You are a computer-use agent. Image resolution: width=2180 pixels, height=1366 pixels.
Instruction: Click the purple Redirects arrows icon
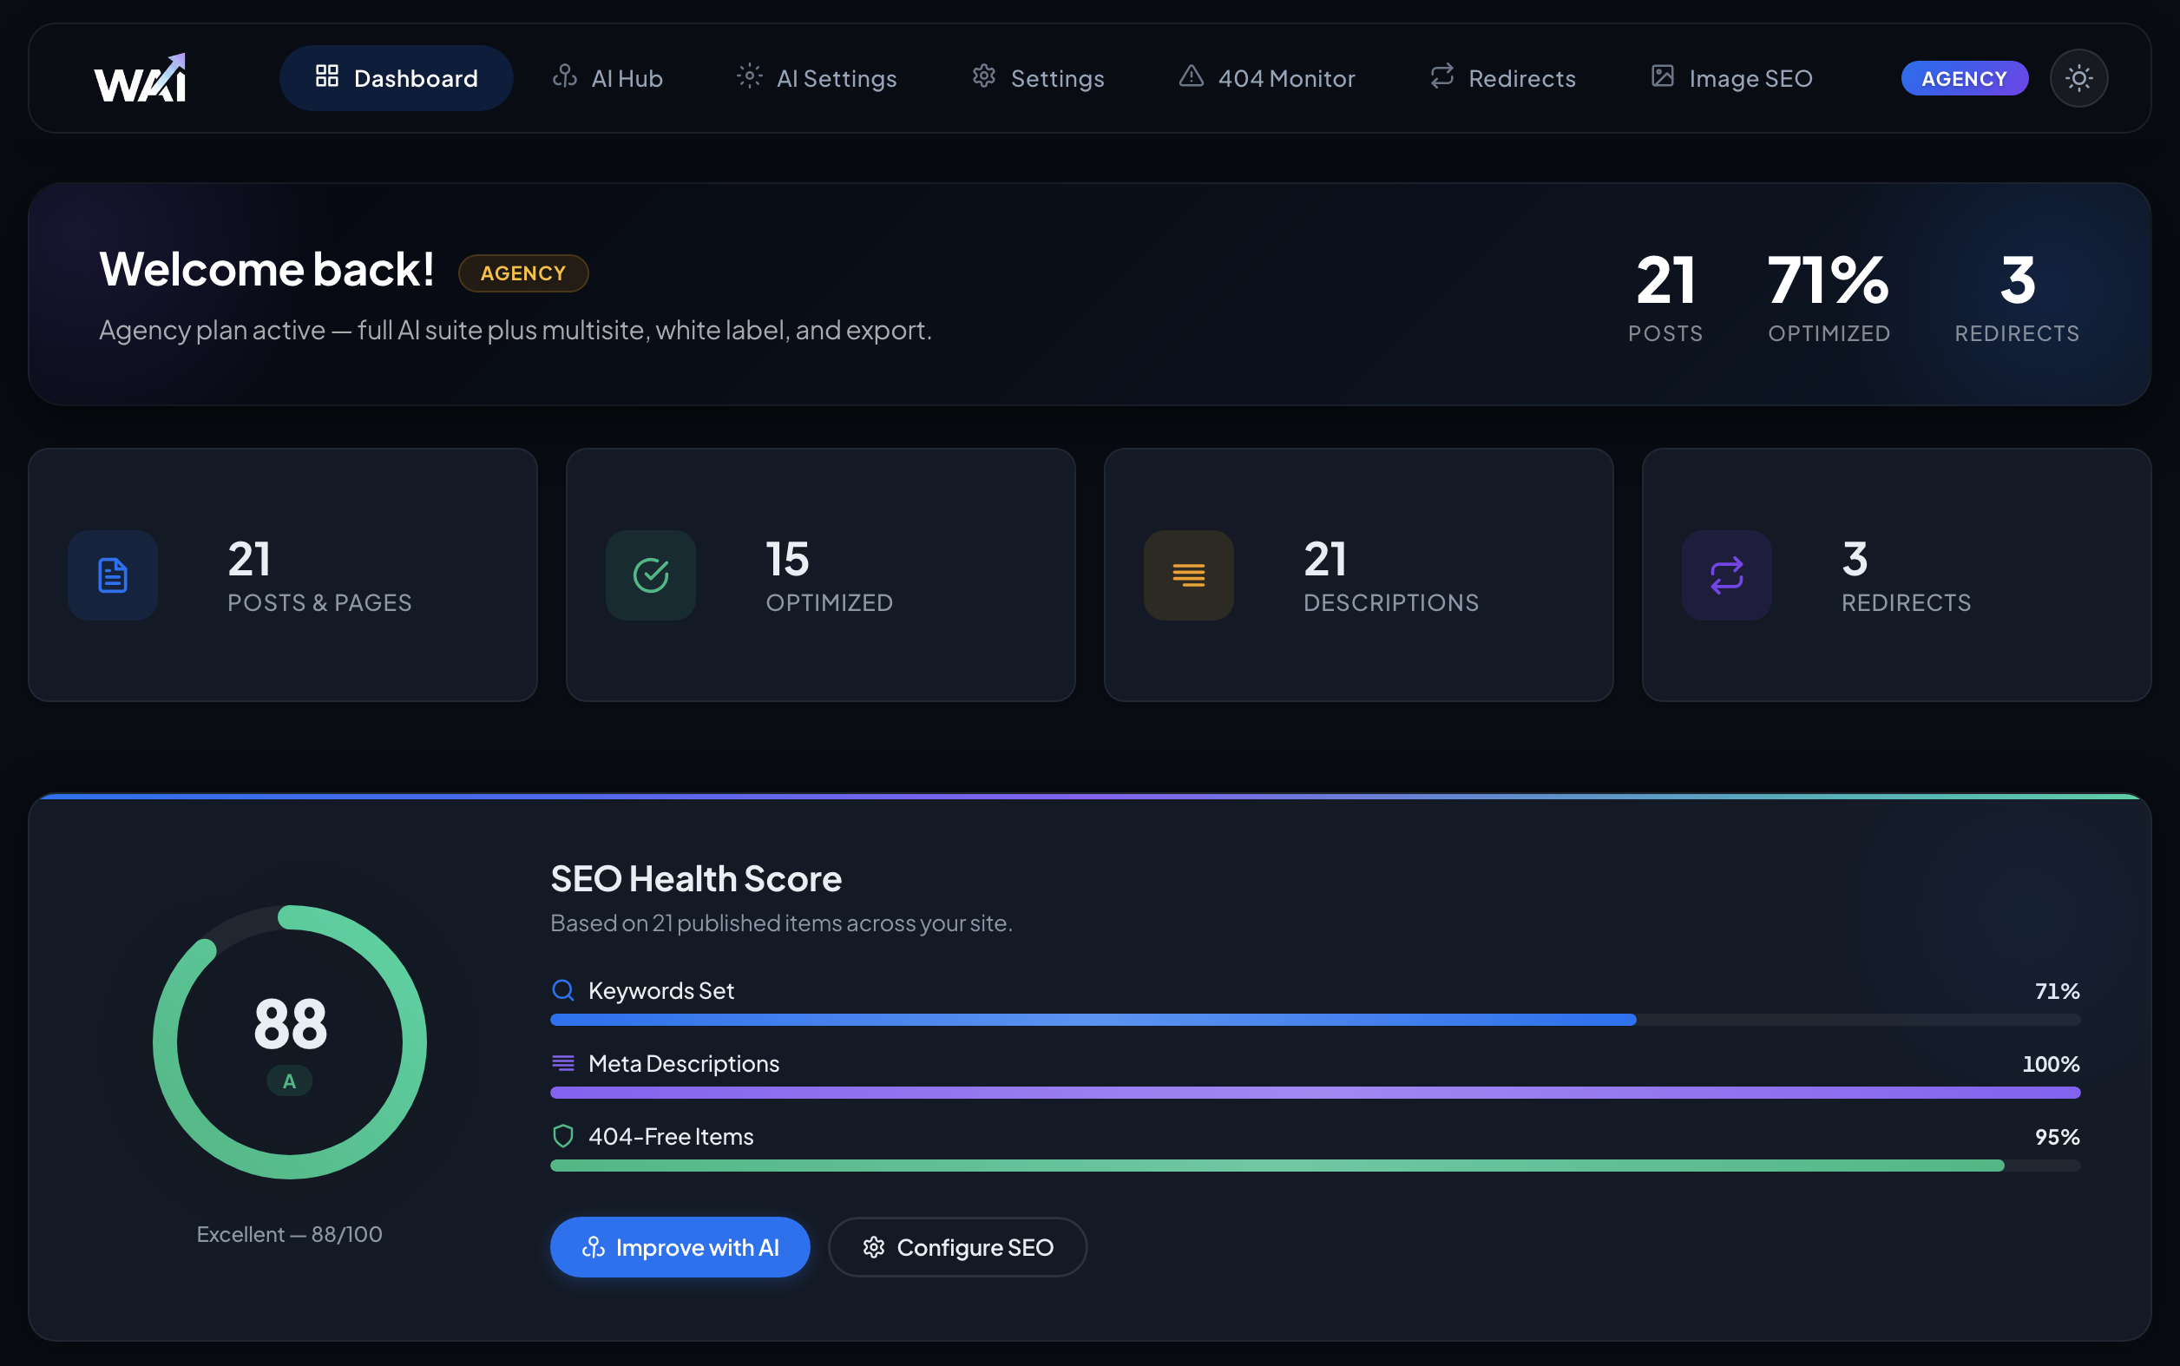pos(1726,575)
